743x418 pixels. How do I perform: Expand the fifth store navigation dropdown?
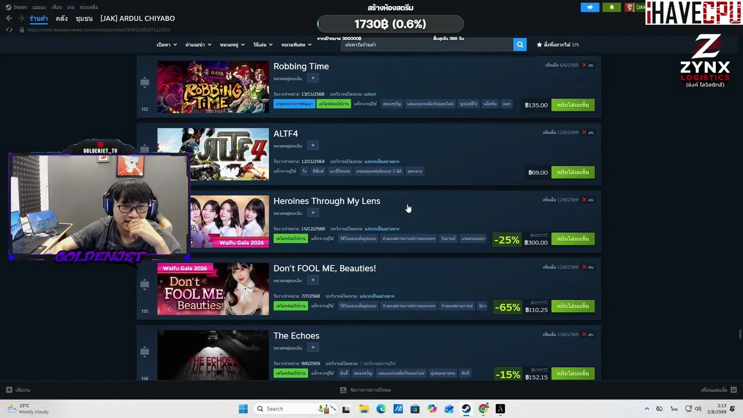[x=296, y=45]
